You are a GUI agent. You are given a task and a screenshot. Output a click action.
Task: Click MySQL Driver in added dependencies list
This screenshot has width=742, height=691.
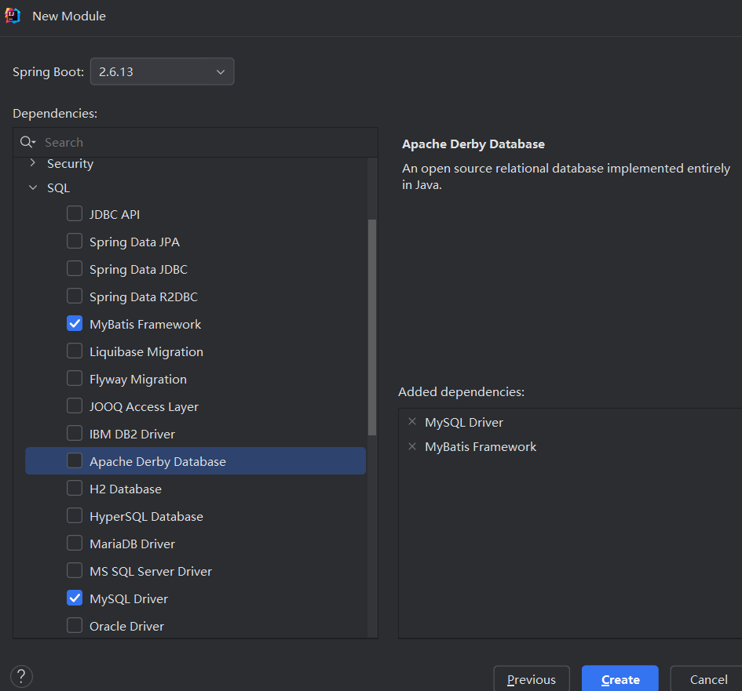[x=464, y=422]
